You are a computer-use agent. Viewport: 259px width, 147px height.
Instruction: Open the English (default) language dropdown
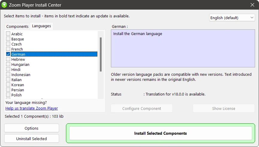click(232, 18)
